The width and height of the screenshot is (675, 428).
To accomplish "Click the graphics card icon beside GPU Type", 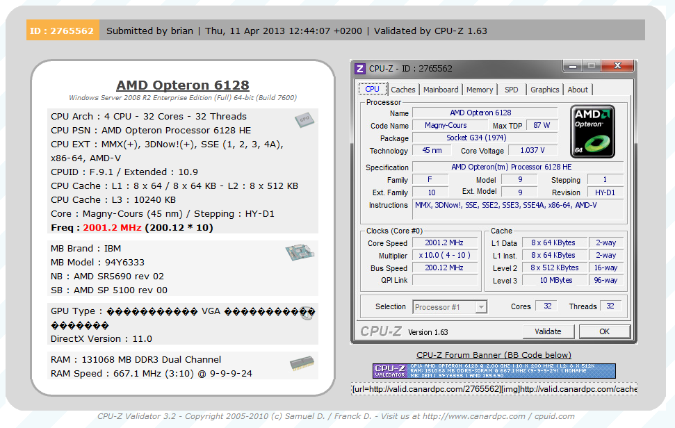I will point(307,313).
